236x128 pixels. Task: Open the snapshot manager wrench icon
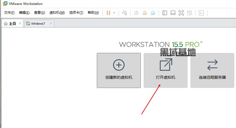coord(153,13)
